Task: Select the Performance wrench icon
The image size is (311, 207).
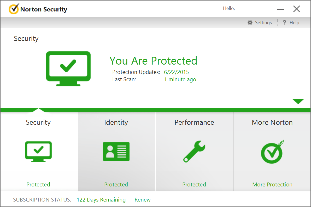Action: coord(194,152)
